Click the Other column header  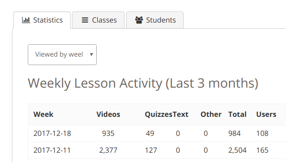(x=211, y=115)
